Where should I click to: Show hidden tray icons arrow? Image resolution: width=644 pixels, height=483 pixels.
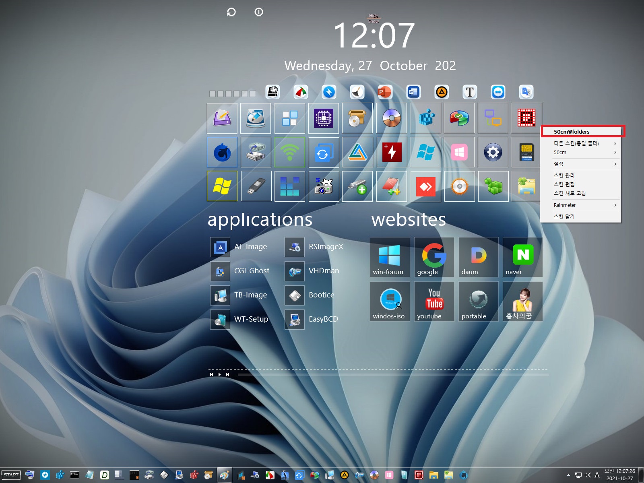pyautogui.click(x=568, y=475)
